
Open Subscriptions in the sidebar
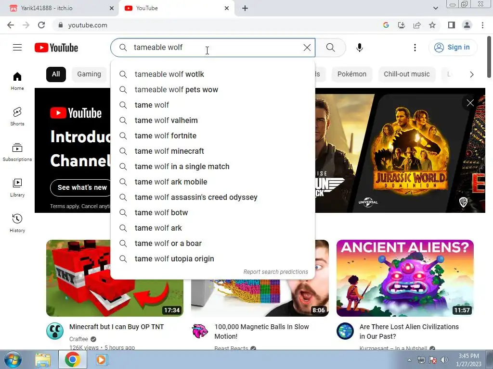[x=17, y=152]
